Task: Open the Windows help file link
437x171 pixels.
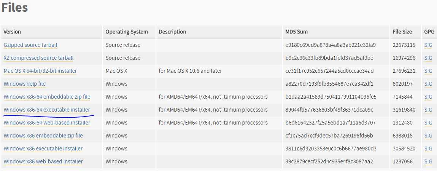Action: [24, 84]
